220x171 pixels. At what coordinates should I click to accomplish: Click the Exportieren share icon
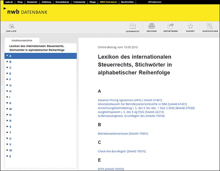pos(171,27)
